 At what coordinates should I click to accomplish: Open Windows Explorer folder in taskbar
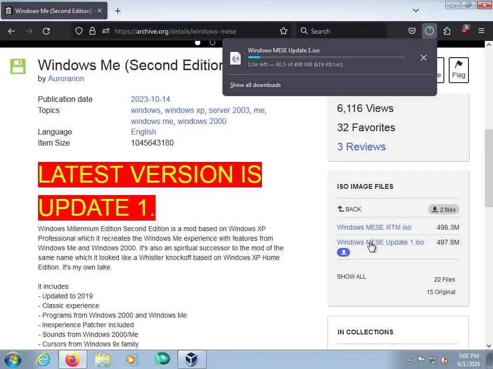point(103,359)
